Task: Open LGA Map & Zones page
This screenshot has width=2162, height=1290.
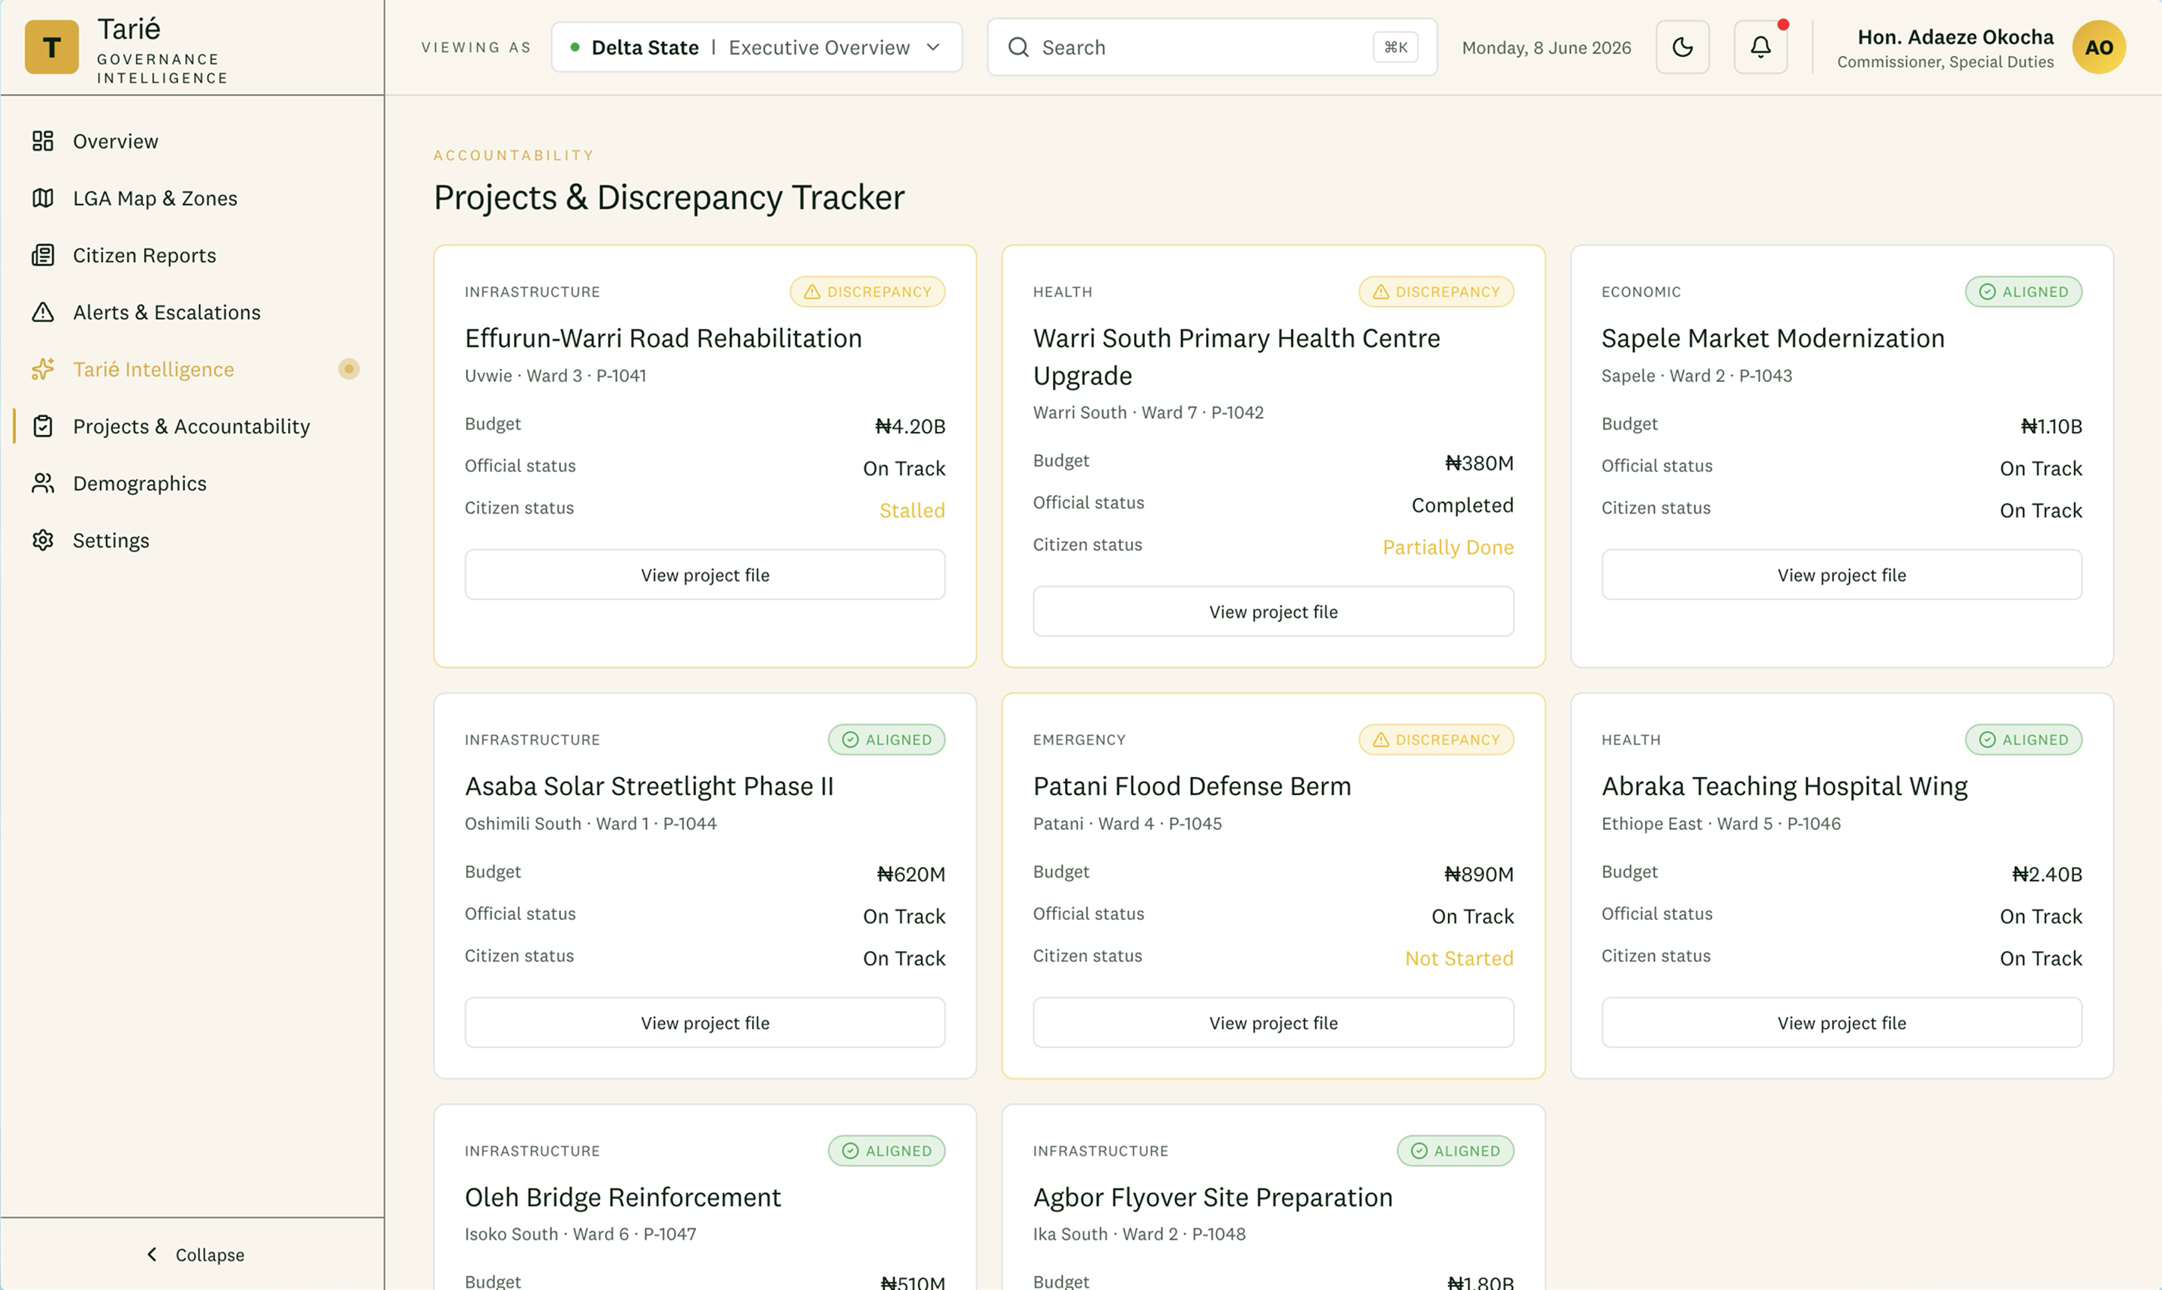Action: (192, 198)
